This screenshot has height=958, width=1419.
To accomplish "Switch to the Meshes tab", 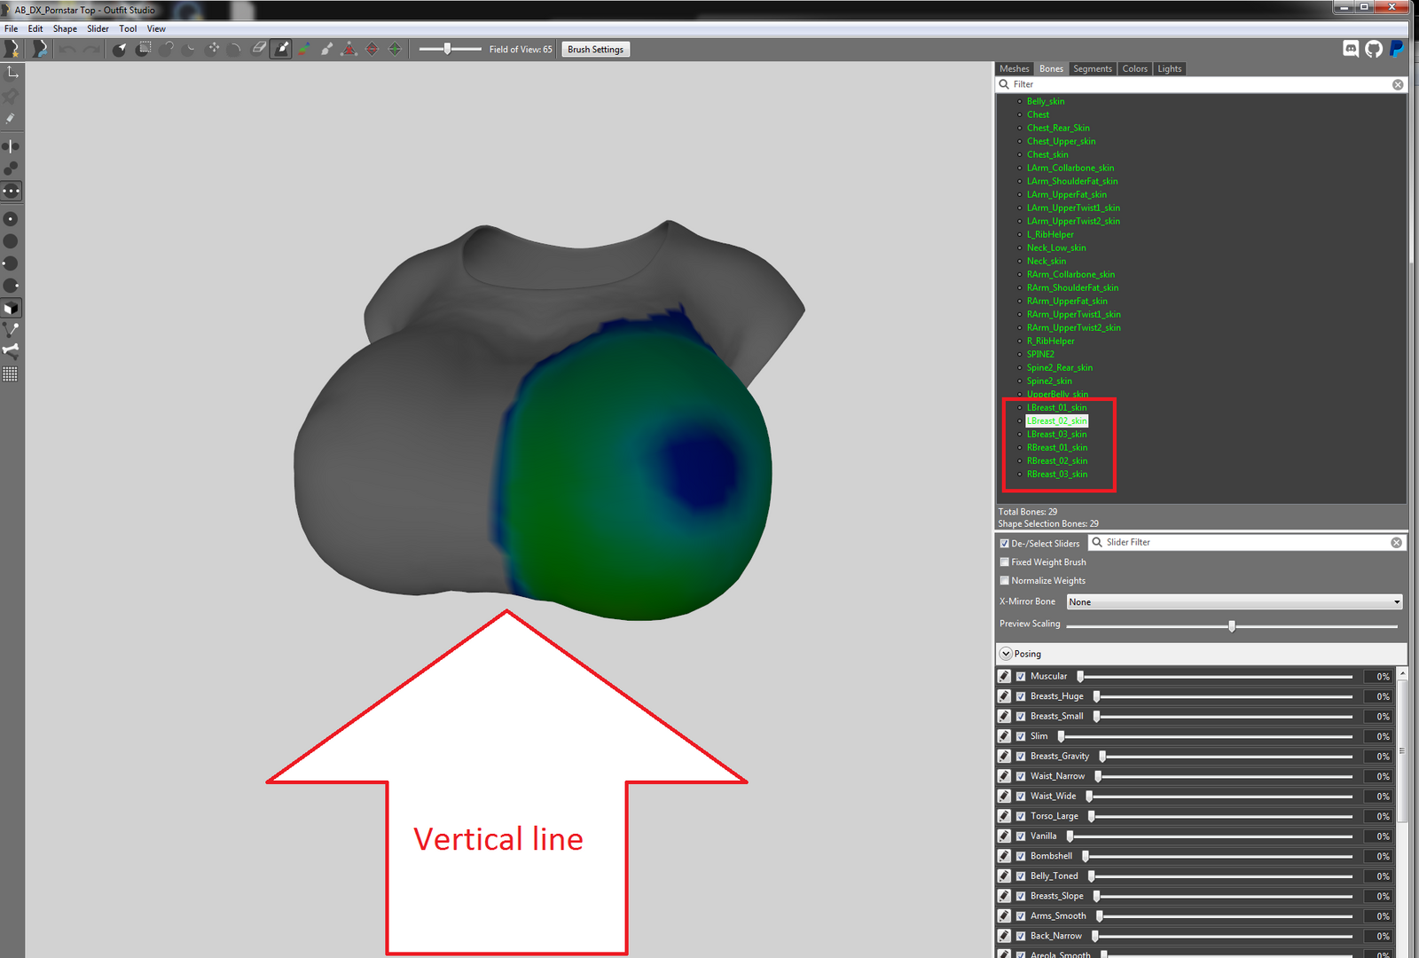I will 1015,68.
